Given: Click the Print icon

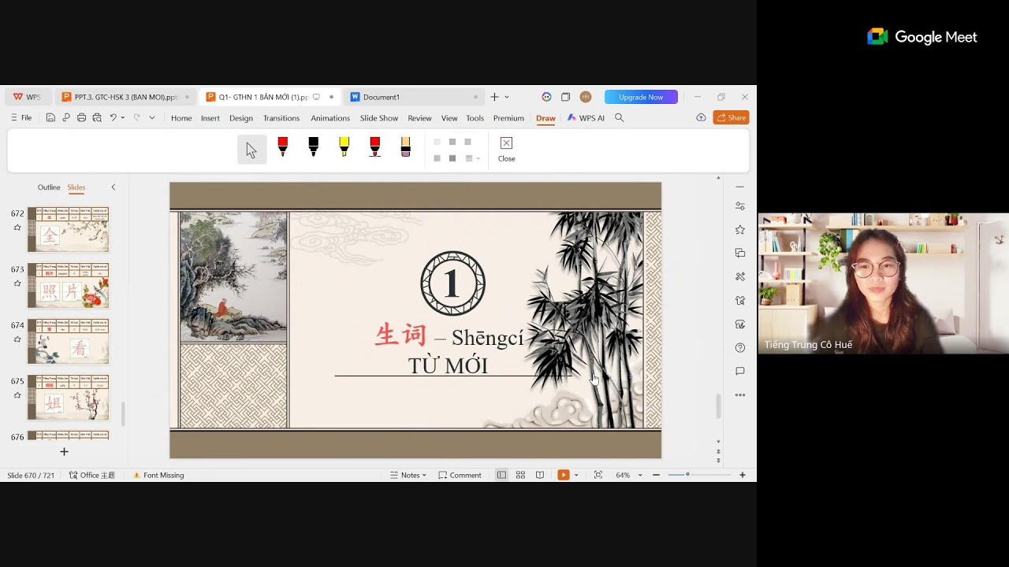Looking at the screenshot, I should pyautogui.click(x=81, y=118).
